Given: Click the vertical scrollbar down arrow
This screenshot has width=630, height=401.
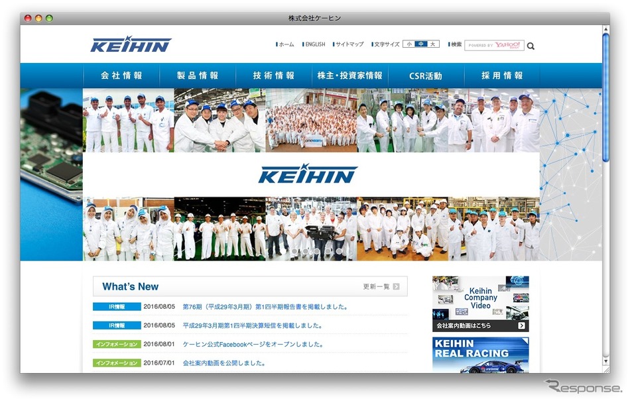Looking at the screenshot, I should [x=605, y=361].
